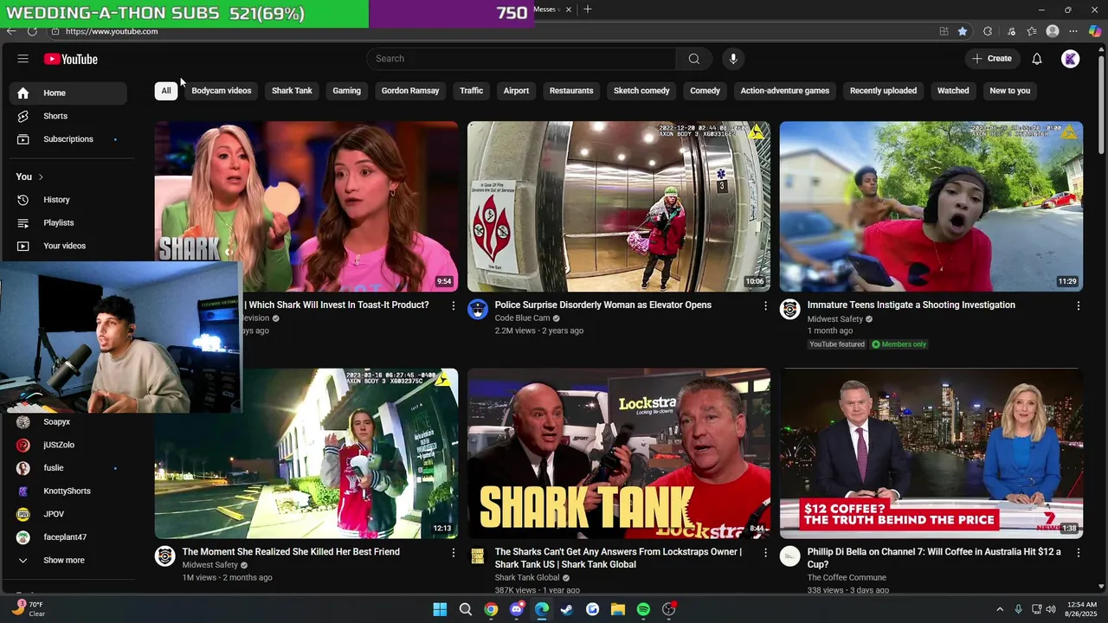This screenshot has width=1108, height=623.
Task: Open 'Police Surprise Disorderly Woman' video title
Action: [603, 305]
